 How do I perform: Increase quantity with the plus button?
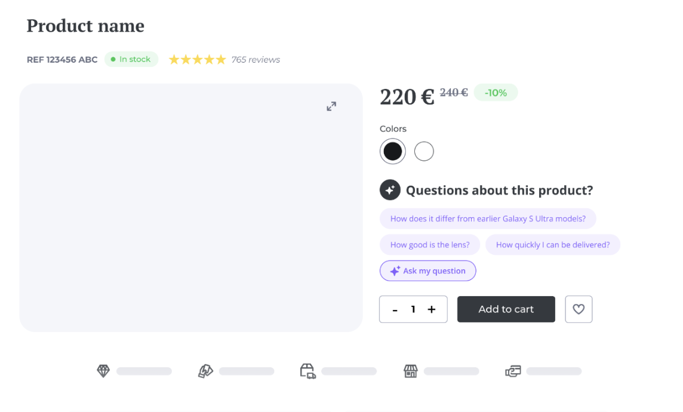(x=432, y=309)
